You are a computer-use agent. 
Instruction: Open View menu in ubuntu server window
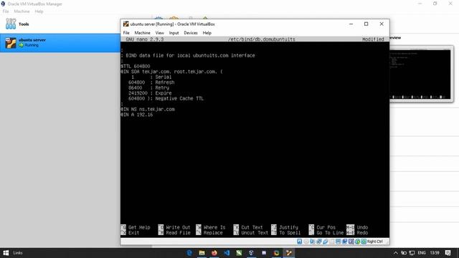[x=159, y=33]
